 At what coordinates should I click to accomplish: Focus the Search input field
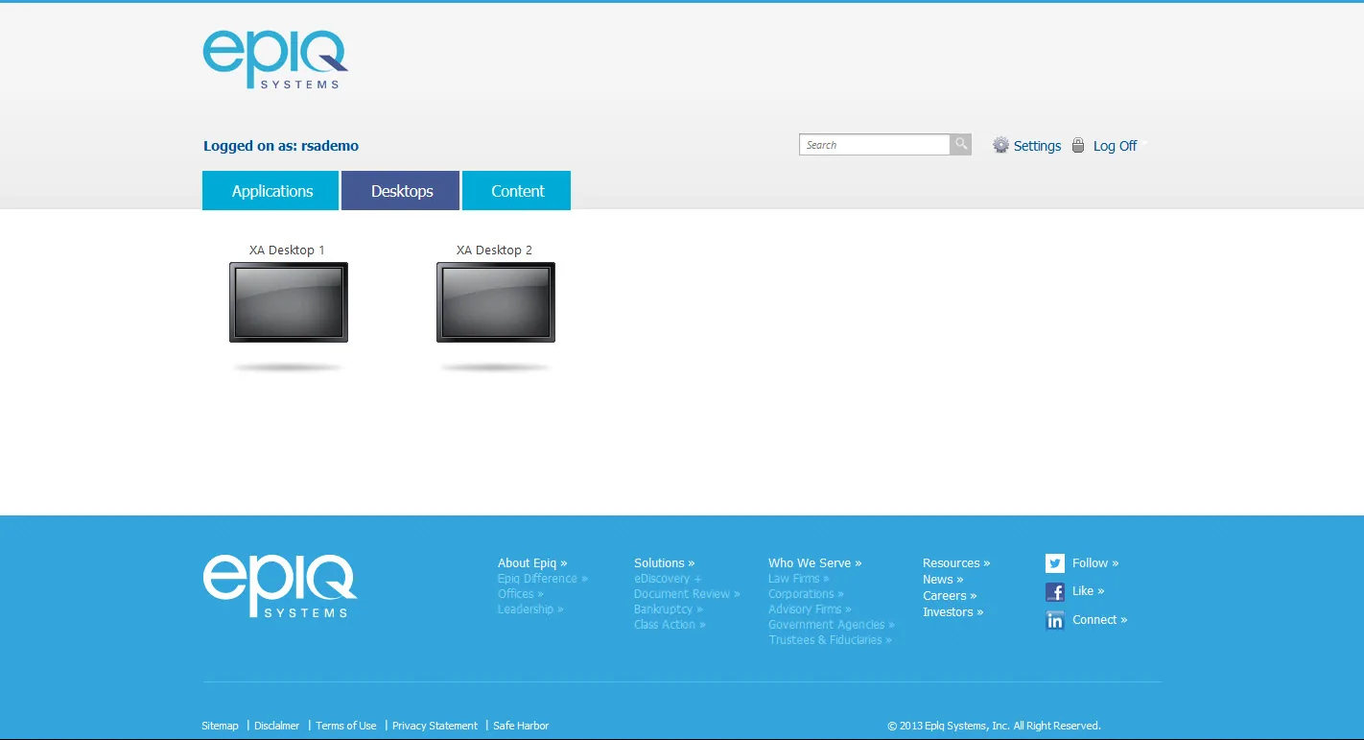[x=875, y=145]
